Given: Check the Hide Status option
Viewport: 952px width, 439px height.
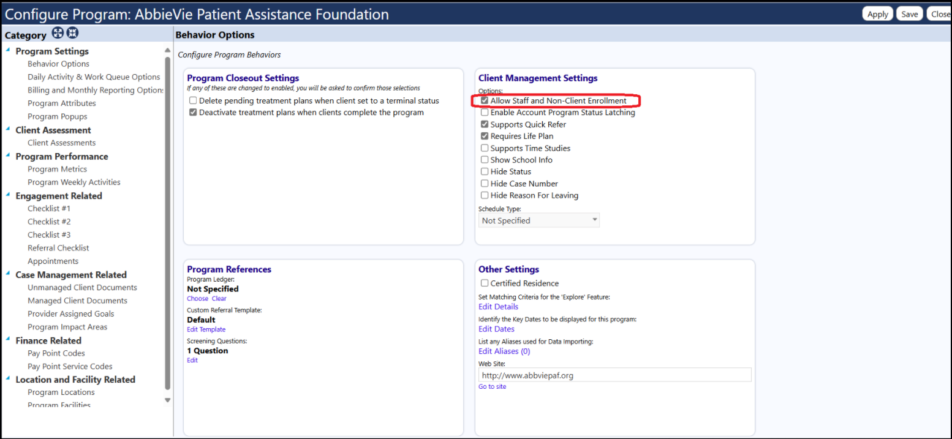Looking at the screenshot, I should (485, 171).
